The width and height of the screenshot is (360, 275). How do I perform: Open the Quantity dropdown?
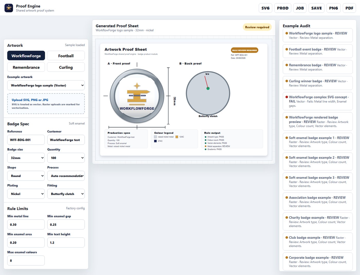pyautogui.click(x=66, y=158)
